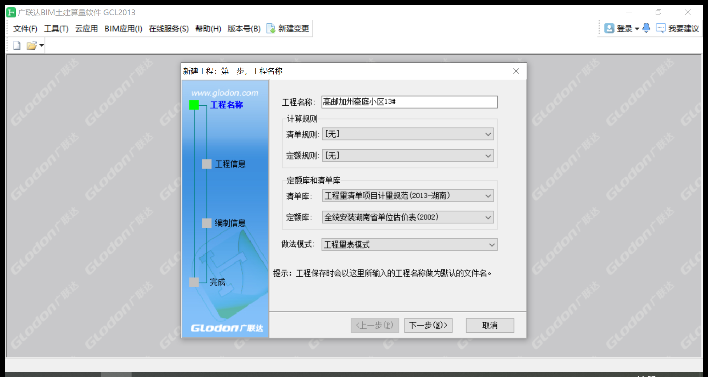
Task: Click the 取消 button
Action: point(490,325)
